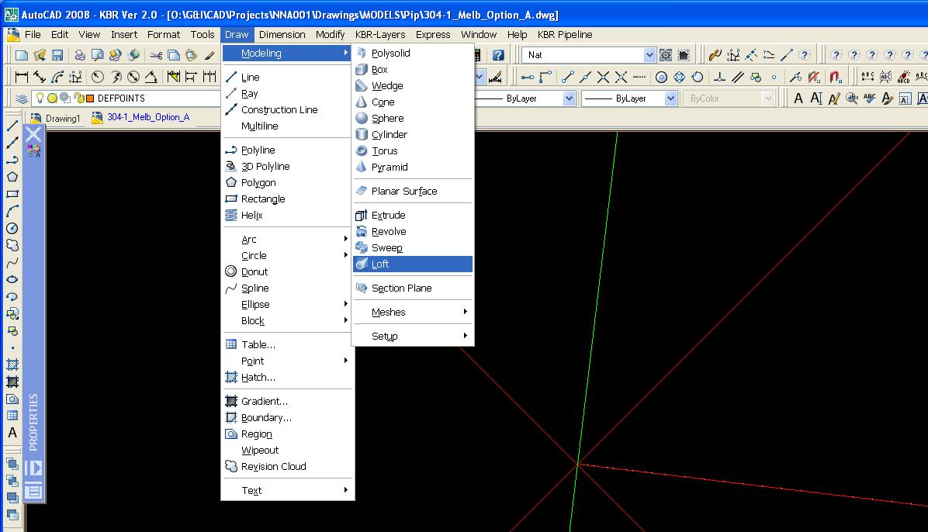Click the Spell Check ABC icon
The height and width of the screenshot is (532, 928).
[x=869, y=98]
